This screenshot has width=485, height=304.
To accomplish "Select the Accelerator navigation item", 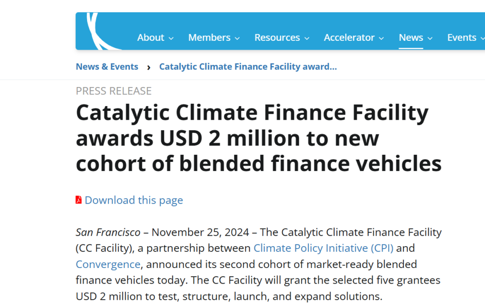I will point(349,37).
